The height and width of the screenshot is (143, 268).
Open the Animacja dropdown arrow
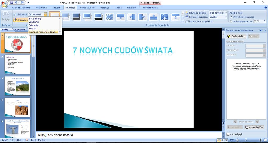[45, 14]
